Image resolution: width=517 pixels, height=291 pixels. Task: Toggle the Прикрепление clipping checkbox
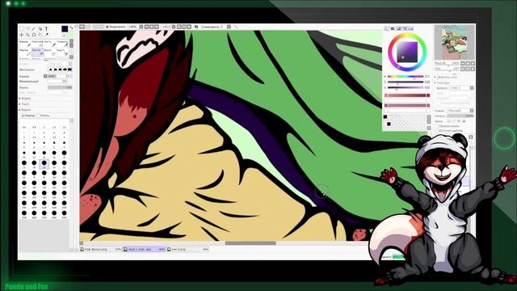coord(436,126)
